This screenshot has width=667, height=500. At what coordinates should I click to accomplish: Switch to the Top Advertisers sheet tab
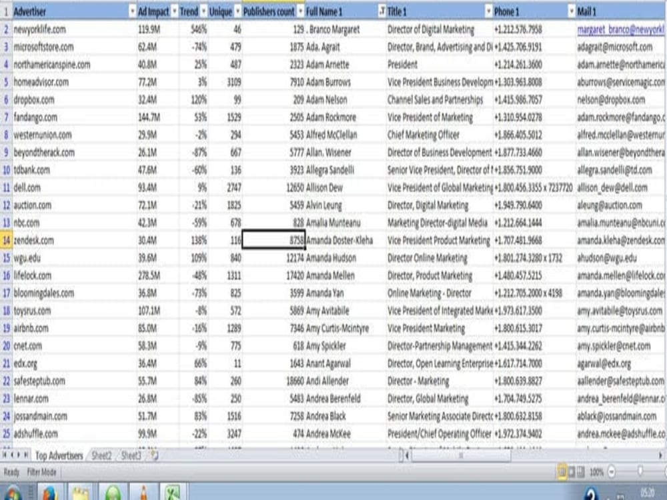59,455
